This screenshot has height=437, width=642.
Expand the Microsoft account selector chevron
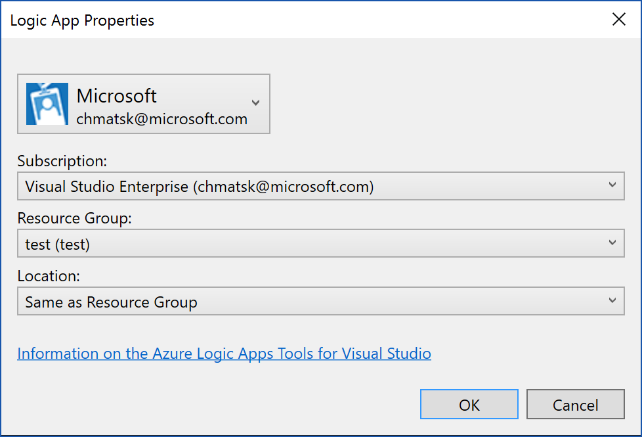(255, 103)
